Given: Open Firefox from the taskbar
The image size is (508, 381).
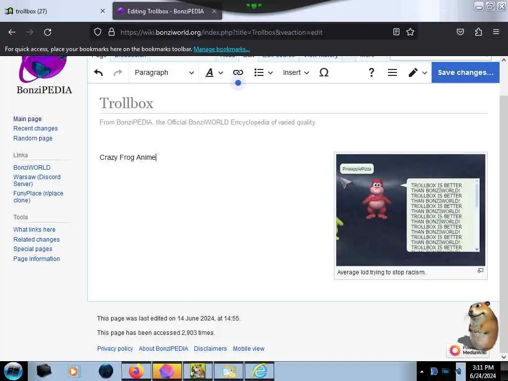Looking at the screenshot, I should 136,371.
